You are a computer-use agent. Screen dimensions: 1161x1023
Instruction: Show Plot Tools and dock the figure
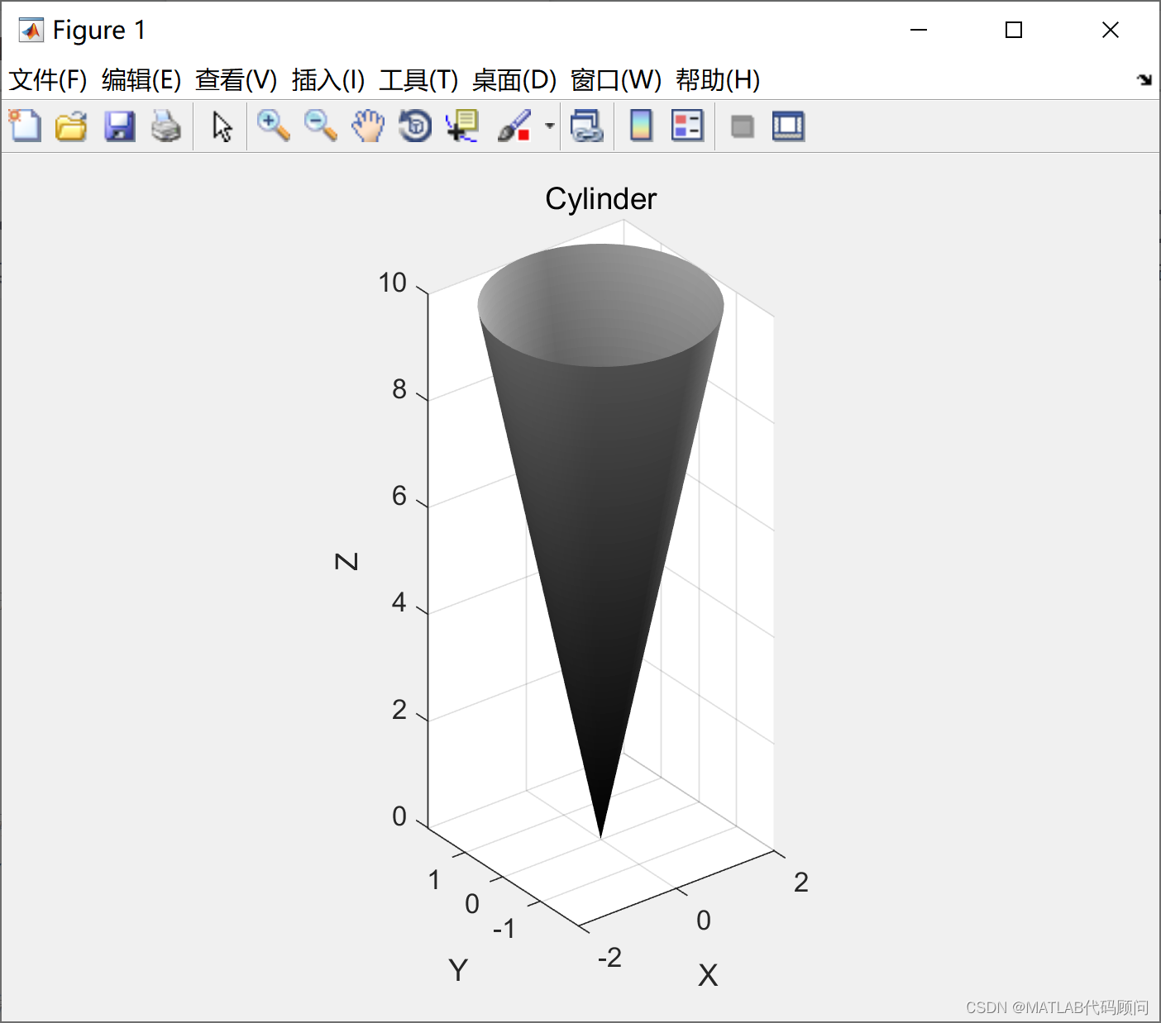(x=788, y=126)
